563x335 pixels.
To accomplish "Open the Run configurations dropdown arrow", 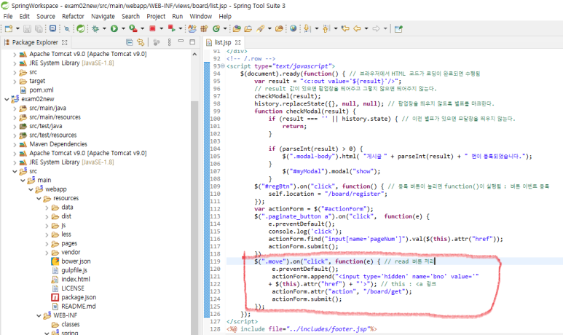I will [x=123, y=28].
